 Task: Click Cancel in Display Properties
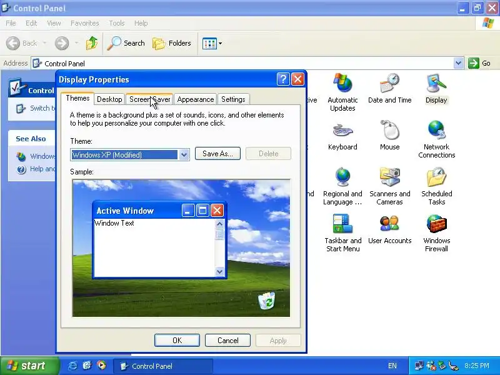point(227,341)
